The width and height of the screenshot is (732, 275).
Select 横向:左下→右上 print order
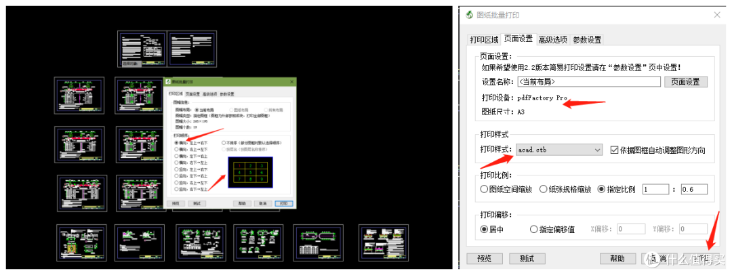pos(176,156)
